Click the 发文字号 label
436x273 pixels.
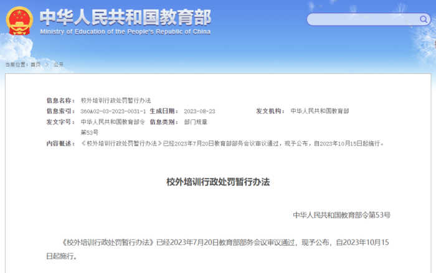[x=60, y=122]
